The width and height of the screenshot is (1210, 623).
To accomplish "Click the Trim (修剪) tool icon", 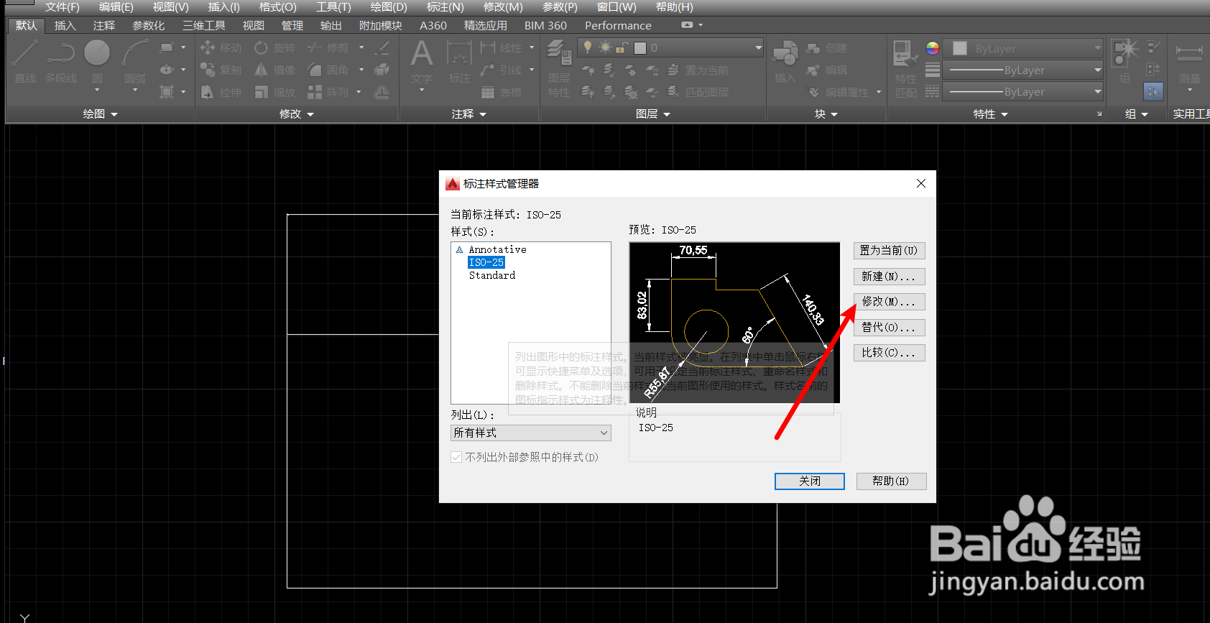I will click(315, 47).
